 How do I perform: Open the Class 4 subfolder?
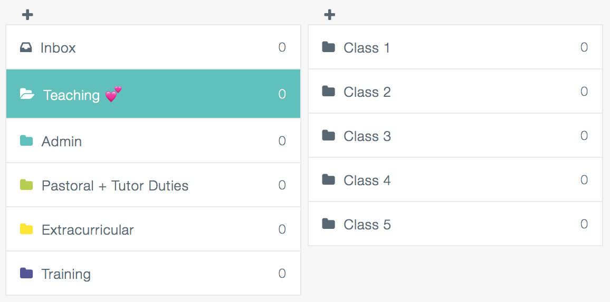point(455,180)
